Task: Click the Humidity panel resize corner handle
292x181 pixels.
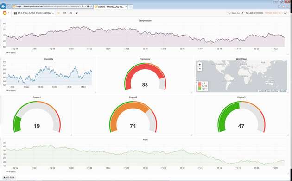Action: click(x=95, y=92)
